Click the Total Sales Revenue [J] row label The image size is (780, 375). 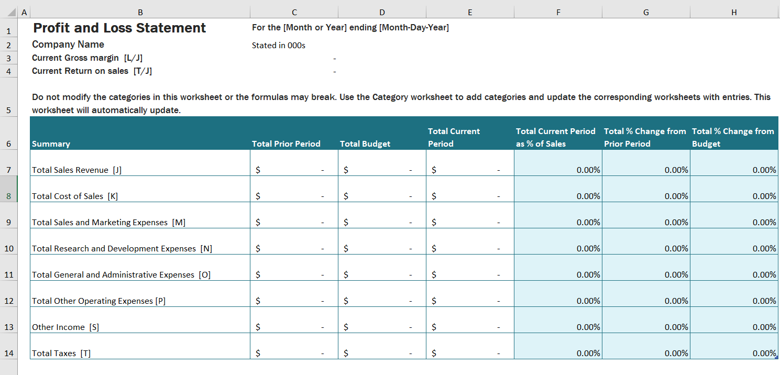77,170
